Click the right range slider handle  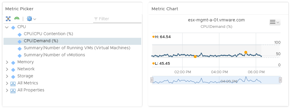click(x=280, y=80)
